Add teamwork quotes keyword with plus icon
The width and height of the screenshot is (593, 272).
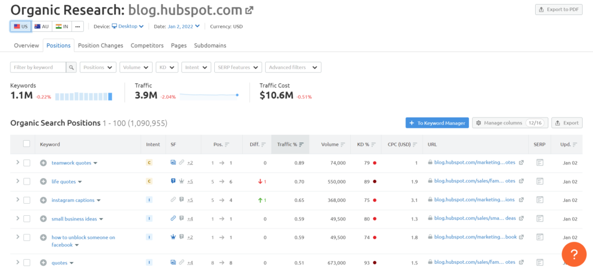tap(43, 163)
